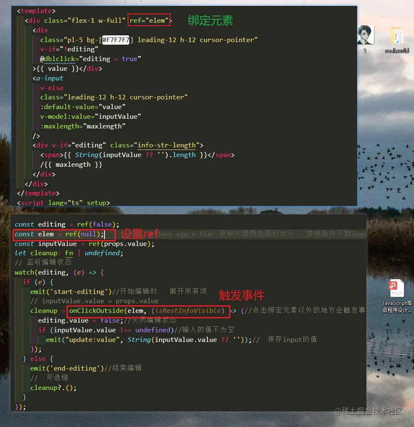
Task: Click the class="flex-1 w-full" attribute
Action: click(x=85, y=21)
